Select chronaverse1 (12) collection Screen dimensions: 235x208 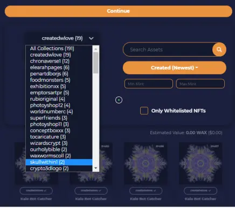pos(59,61)
